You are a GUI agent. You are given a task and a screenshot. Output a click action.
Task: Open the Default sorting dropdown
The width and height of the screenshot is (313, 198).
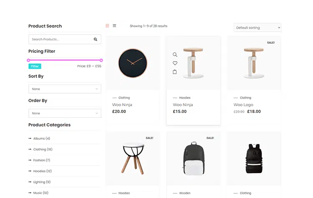257,28
